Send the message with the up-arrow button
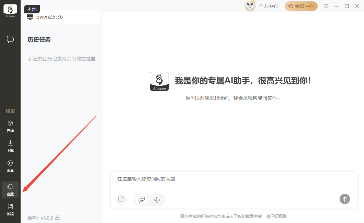 pos(344,199)
